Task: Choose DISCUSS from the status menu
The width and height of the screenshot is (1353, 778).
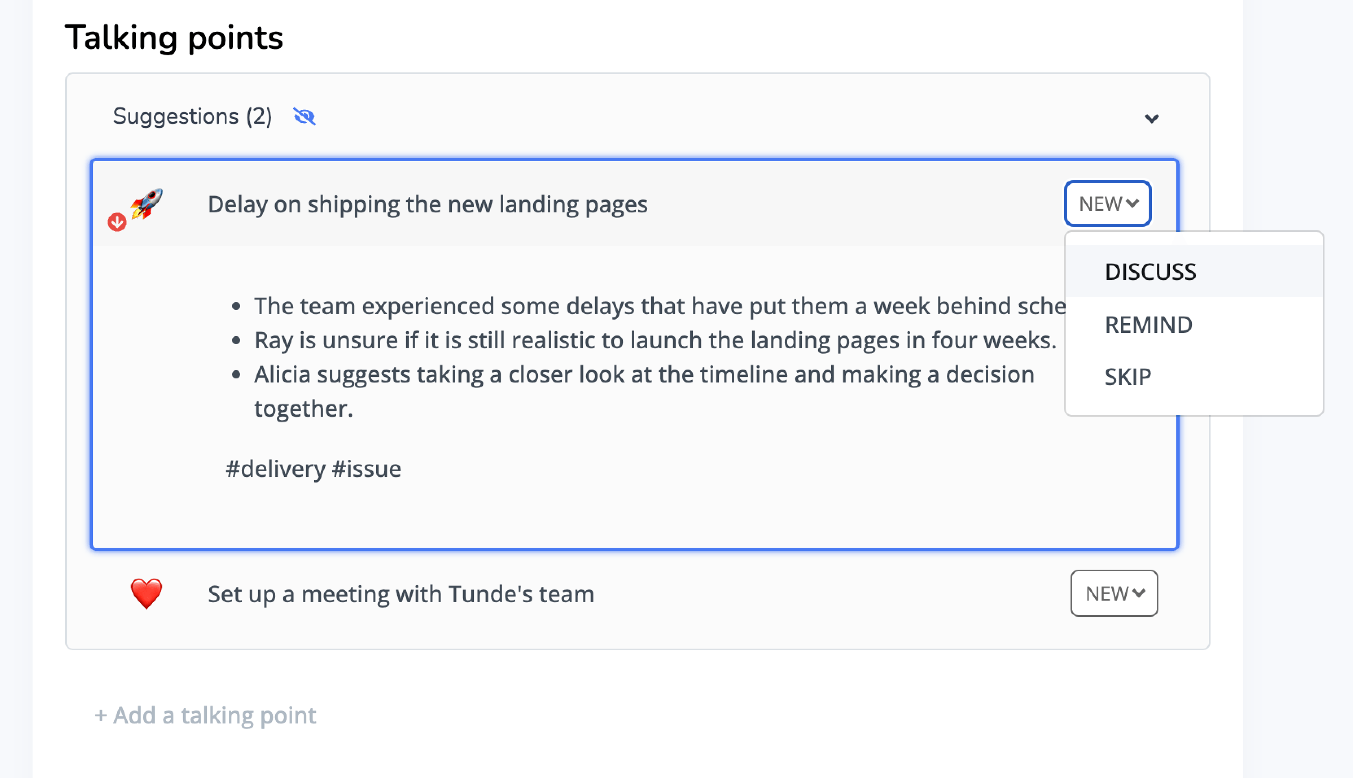Action: [1150, 272]
